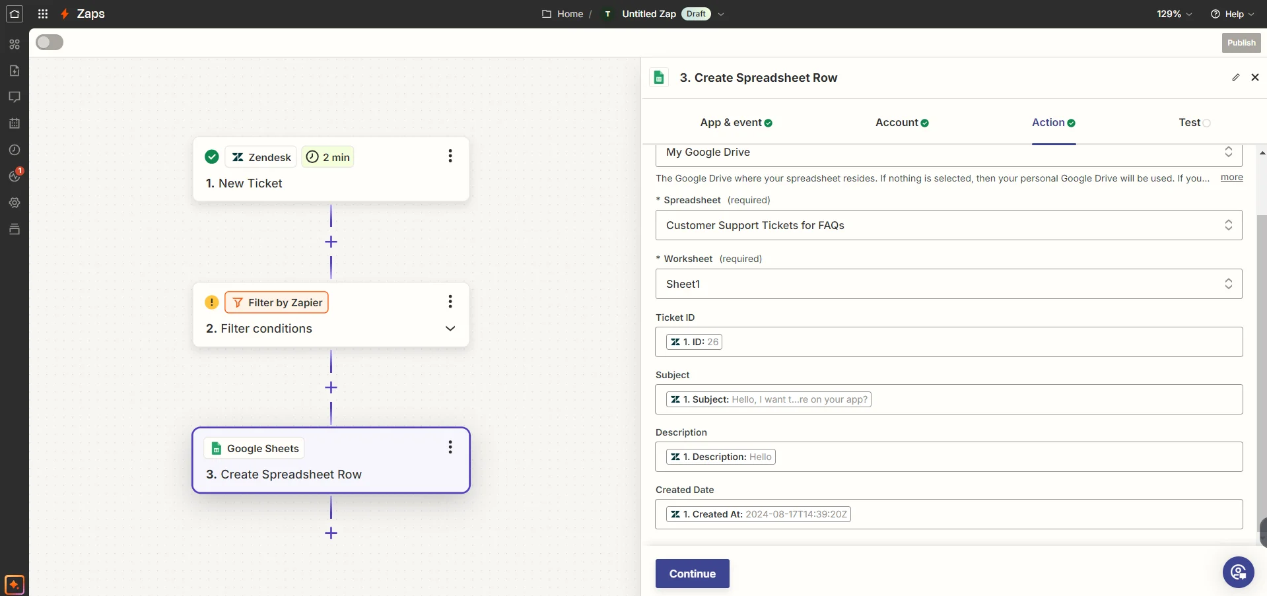The width and height of the screenshot is (1267, 596).
Task: Select the Google Sheets Create Spreadsheet Row step
Action: pyautogui.click(x=331, y=460)
